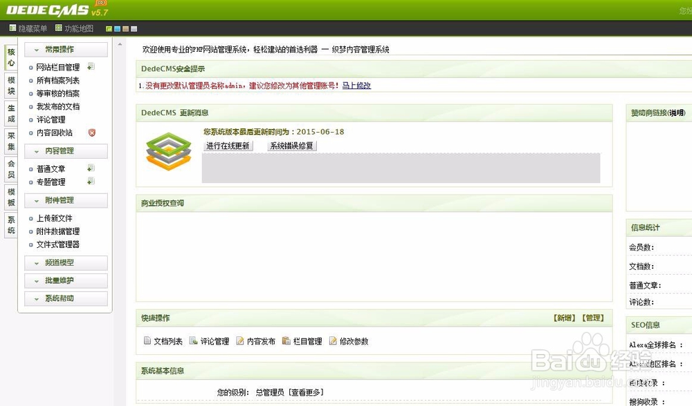
Task: Open 普通文章 in sidebar
Action: pyautogui.click(x=51, y=169)
